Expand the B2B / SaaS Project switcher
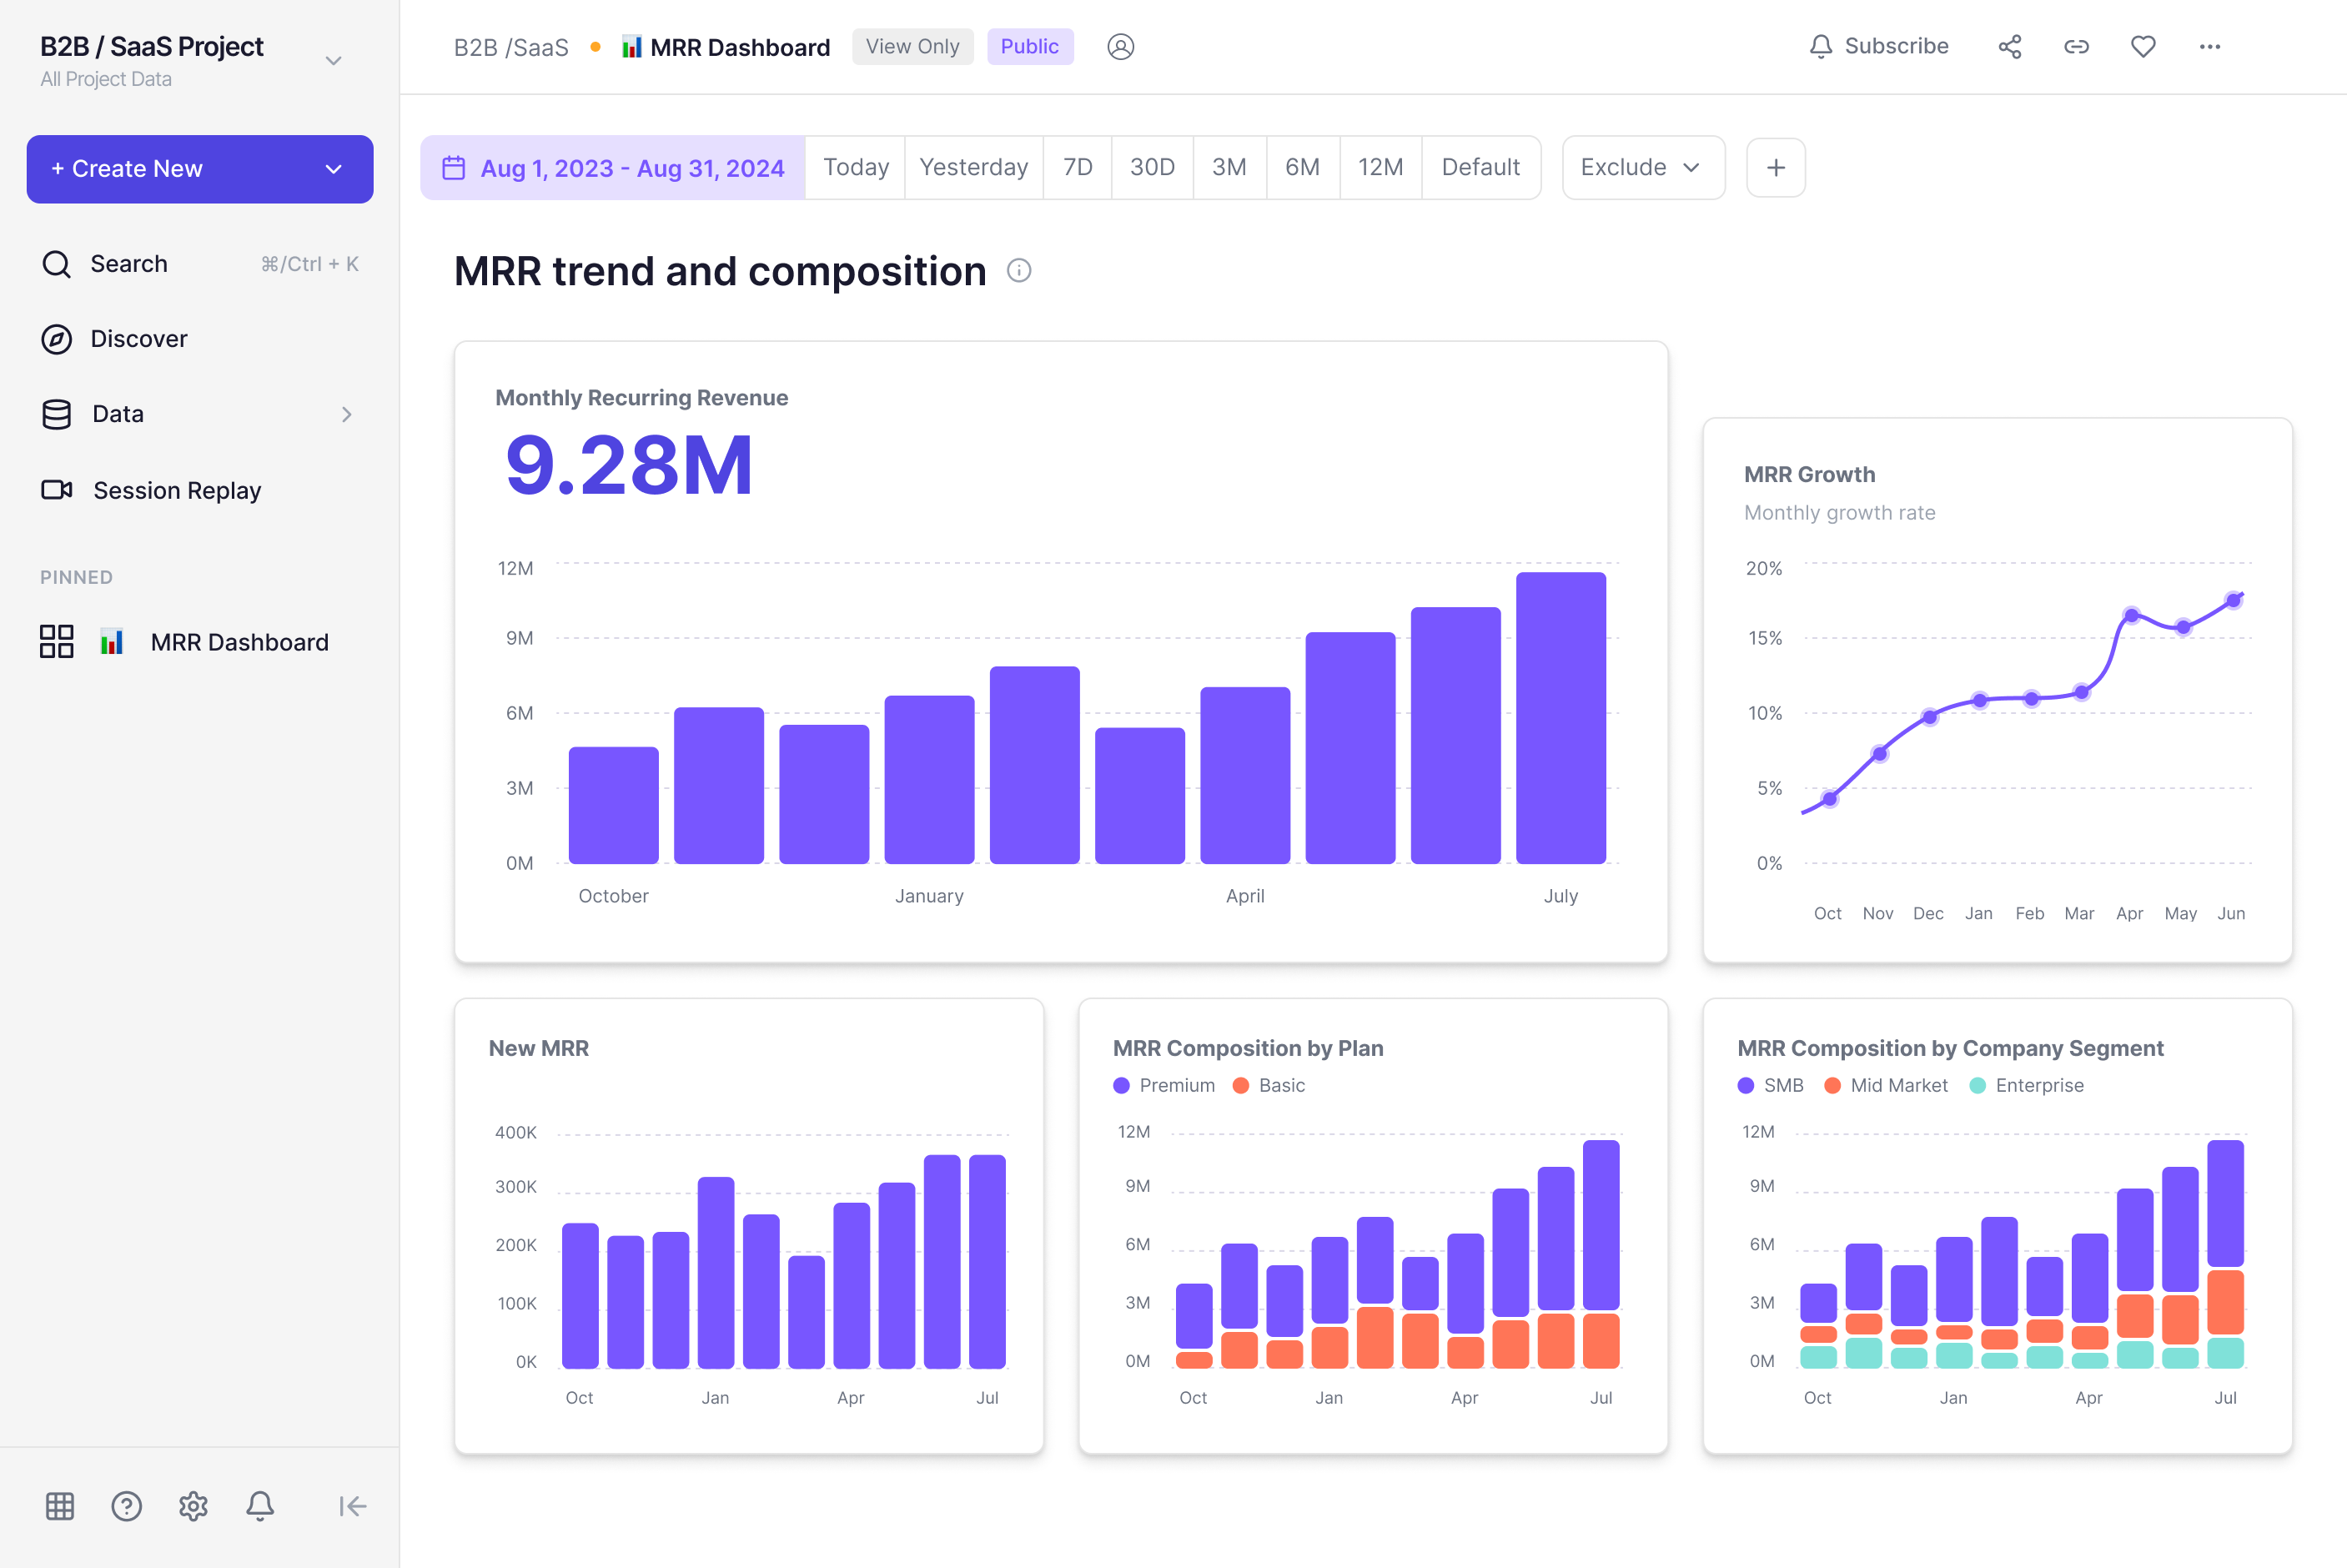The width and height of the screenshot is (2347, 1568). 333,60
